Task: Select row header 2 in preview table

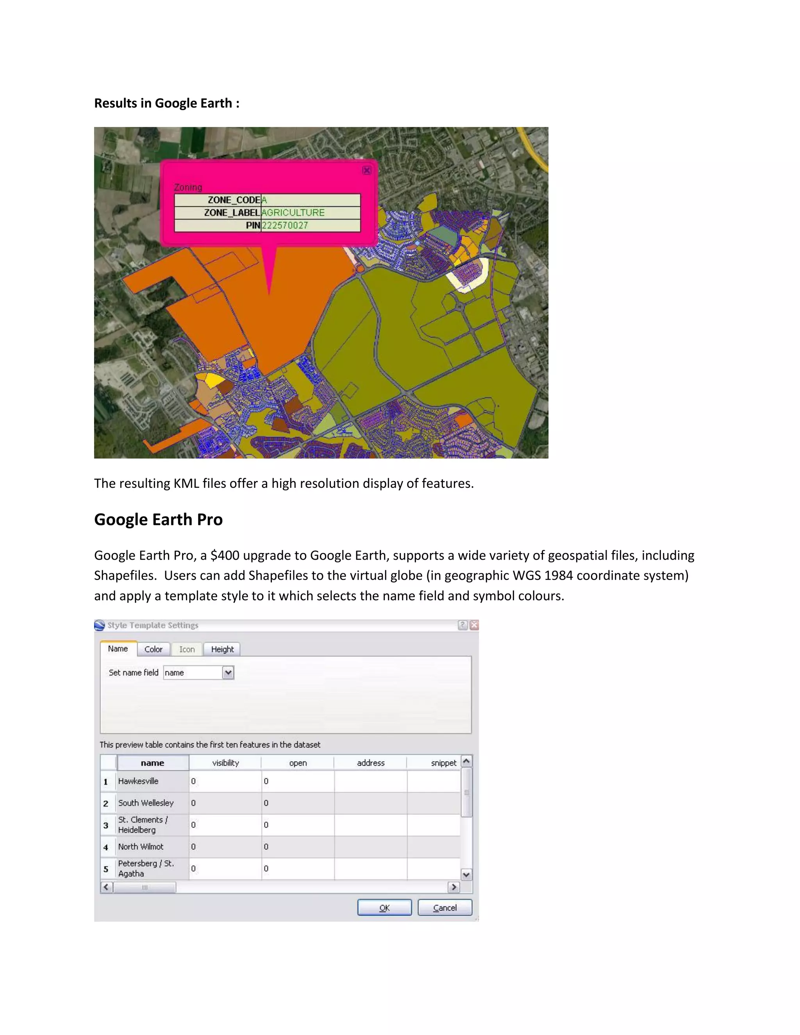Action: pos(108,803)
